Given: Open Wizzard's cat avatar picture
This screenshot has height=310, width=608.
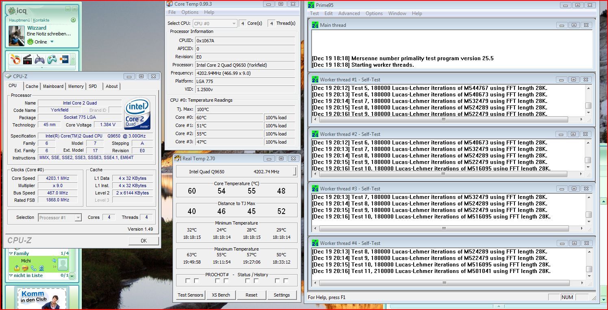Looking at the screenshot, I should tap(17, 36).
